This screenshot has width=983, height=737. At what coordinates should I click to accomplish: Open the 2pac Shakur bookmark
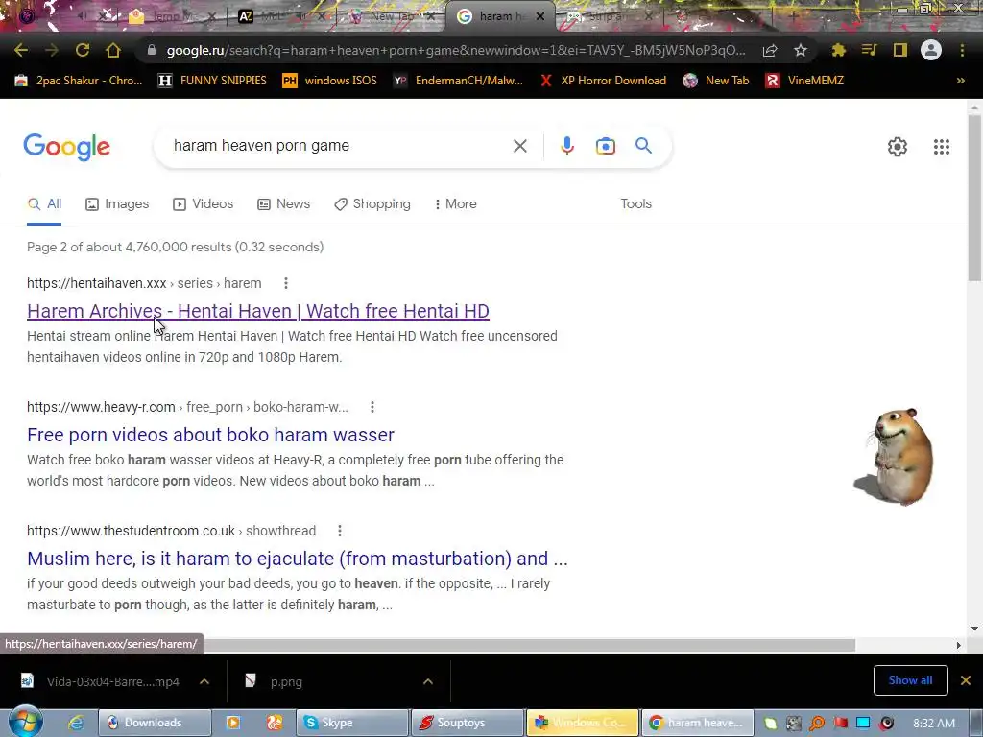pos(79,81)
